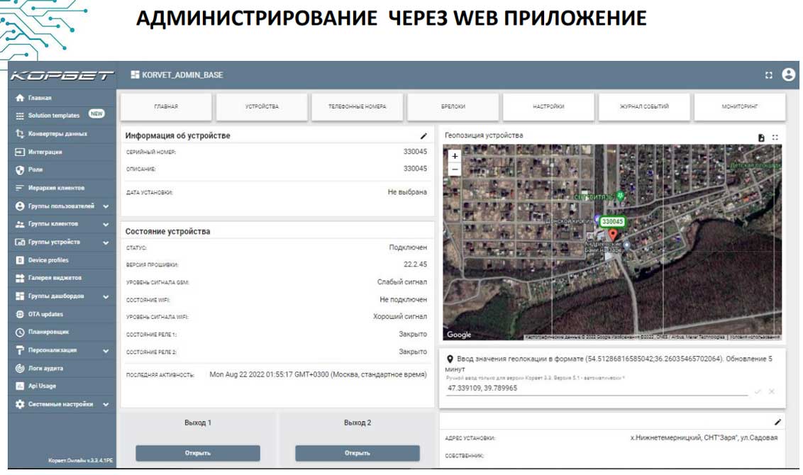Expand Группы пользователей menu

point(106,206)
